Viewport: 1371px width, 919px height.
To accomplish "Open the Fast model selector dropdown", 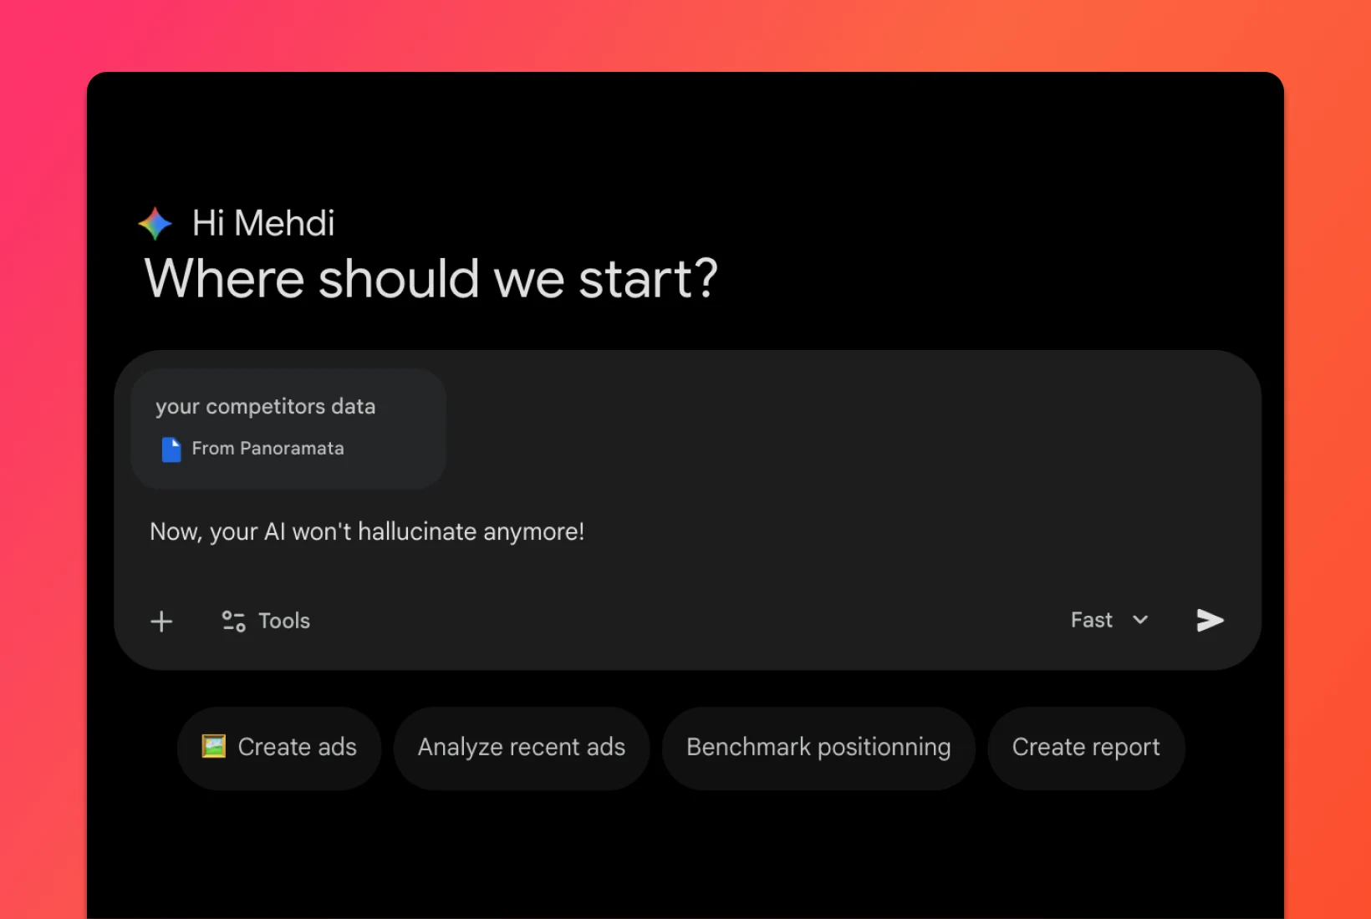I will pos(1108,620).
